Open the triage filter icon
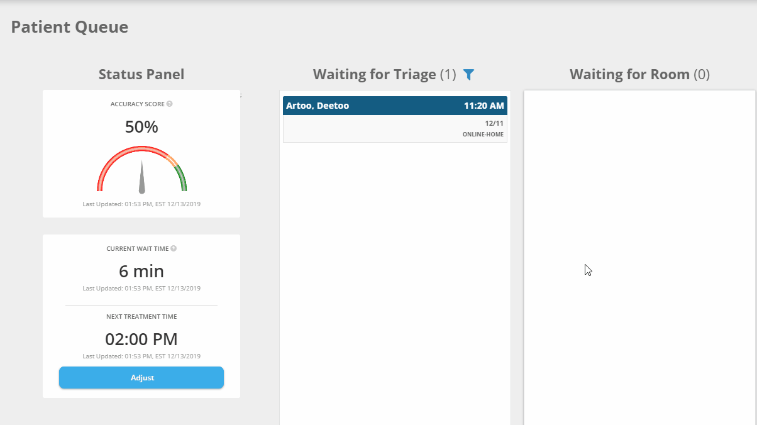 [468, 74]
